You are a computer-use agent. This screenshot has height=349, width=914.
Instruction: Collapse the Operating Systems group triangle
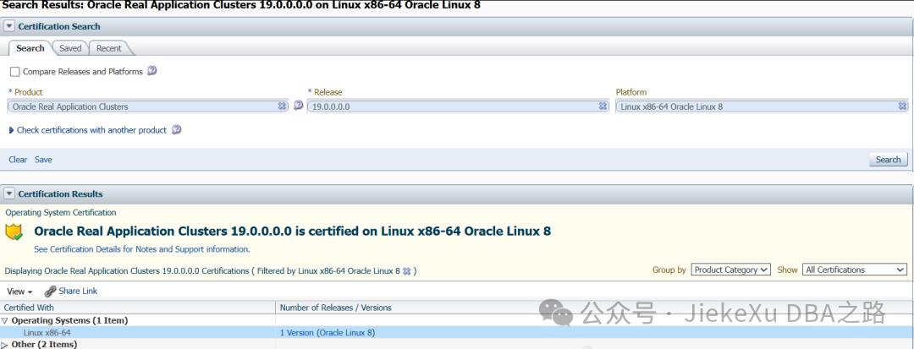click(x=5, y=320)
